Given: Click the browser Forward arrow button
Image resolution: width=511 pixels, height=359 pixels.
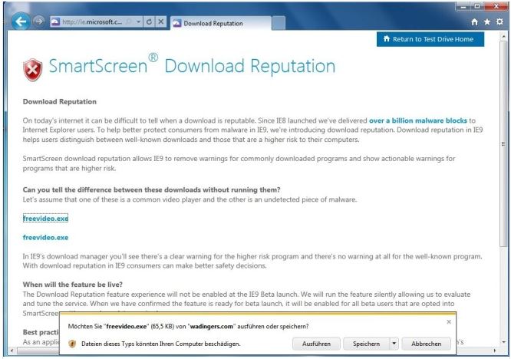Looking at the screenshot, I should click(40, 21).
